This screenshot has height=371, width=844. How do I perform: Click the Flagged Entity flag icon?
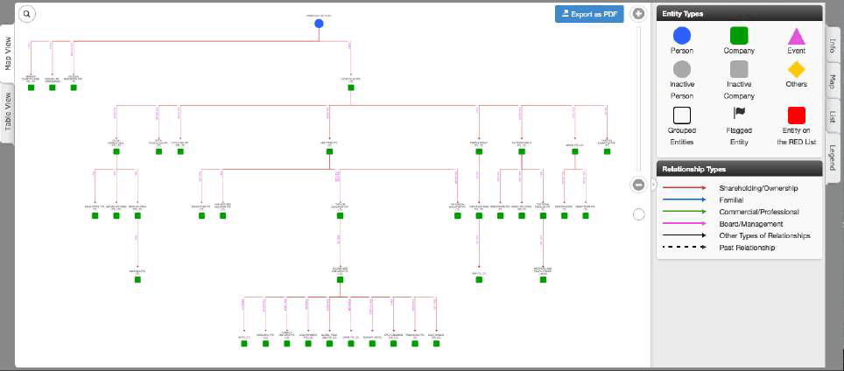(738, 113)
